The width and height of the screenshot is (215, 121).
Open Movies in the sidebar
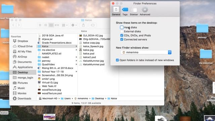(19, 93)
